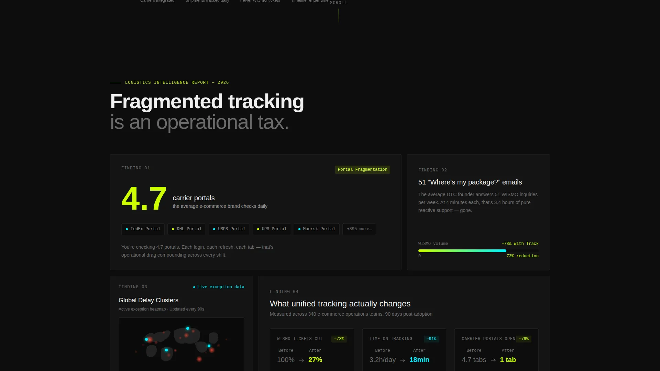Image resolution: width=660 pixels, height=371 pixels.
Task: Click the -73% badge on WISMO Tickets Cut
Action: (x=339, y=339)
